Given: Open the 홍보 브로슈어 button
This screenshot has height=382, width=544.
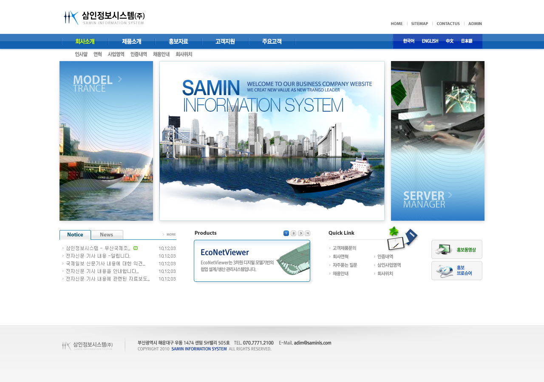Looking at the screenshot, I should [457, 271].
